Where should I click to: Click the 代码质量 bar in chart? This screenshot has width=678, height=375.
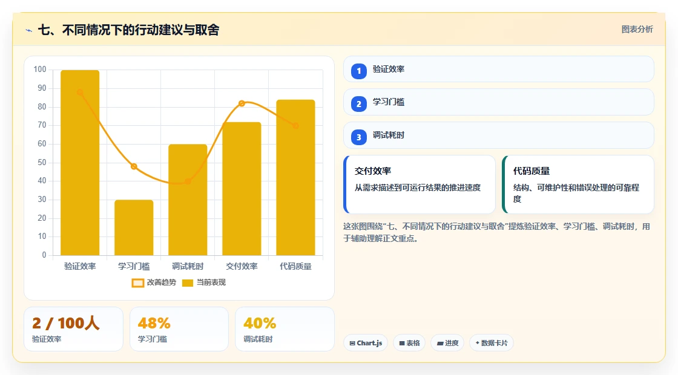pyautogui.click(x=296, y=177)
